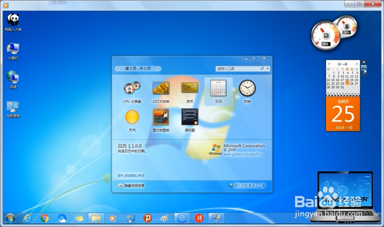Viewport: 384px width, 227px height.
Task: Close the desktop calendar gadget
Action: pyautogui.click(x=364, y=62)
